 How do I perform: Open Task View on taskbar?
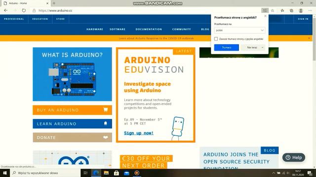click(x=85, y=173)
